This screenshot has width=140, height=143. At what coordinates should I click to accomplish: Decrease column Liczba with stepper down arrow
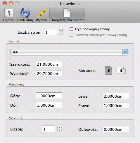point(59,131)
